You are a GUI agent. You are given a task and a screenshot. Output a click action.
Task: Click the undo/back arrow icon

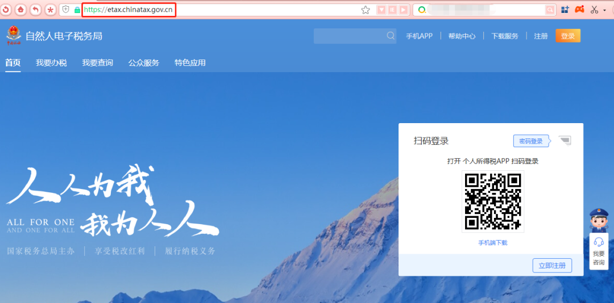(35, 10)
